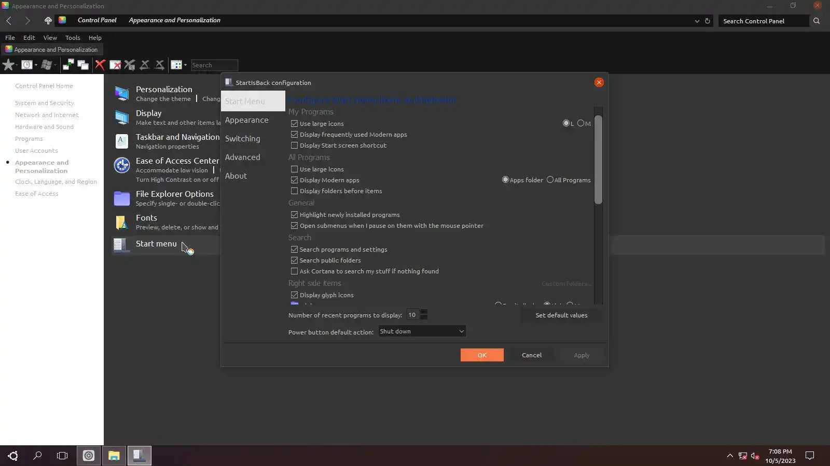Open the Edit menu
Viewport: 830px width, 466px height.
tap(29, 38)
